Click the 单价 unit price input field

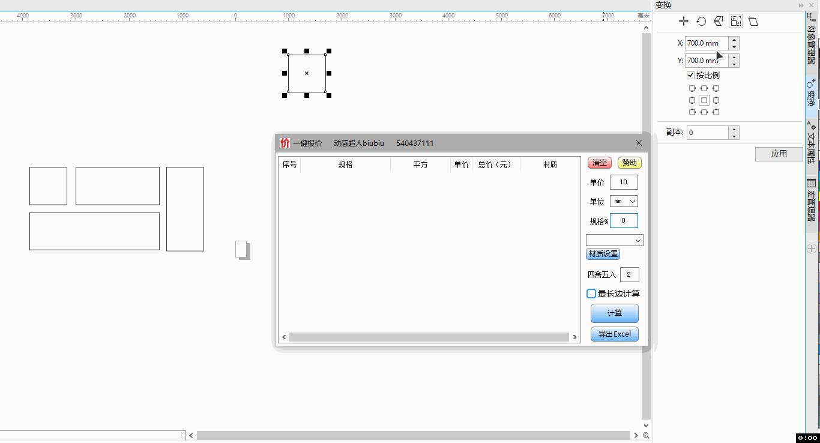tap(624, 182)
